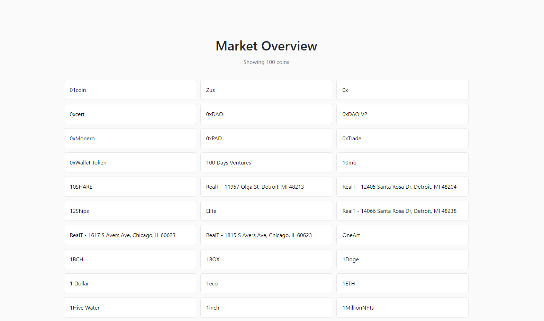Select the 1Hive Water card
The width and height of the screenshot is (544, 321).
coord(130,308)
